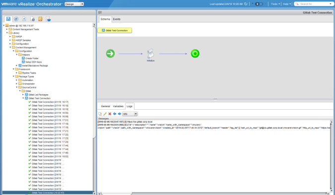Expand the Orchestrator folder
The height and width of the screenshot is (195, 335).
tap(17, 83)
